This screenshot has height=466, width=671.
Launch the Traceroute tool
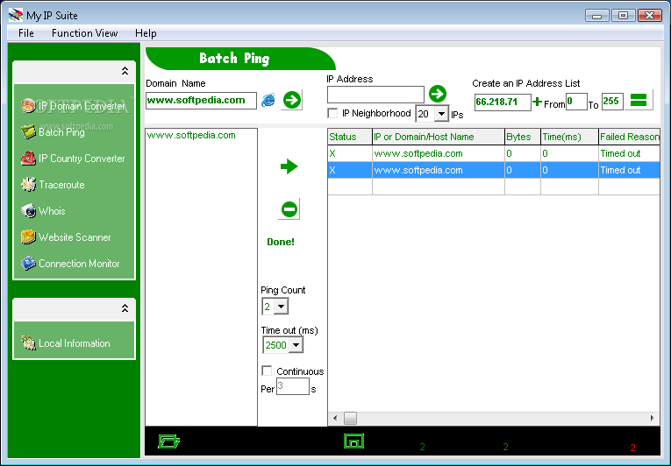(53, 185)
